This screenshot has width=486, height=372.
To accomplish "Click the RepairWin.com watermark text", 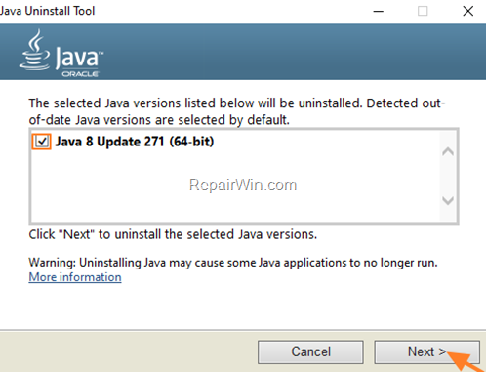I will (x=243, y=185).
